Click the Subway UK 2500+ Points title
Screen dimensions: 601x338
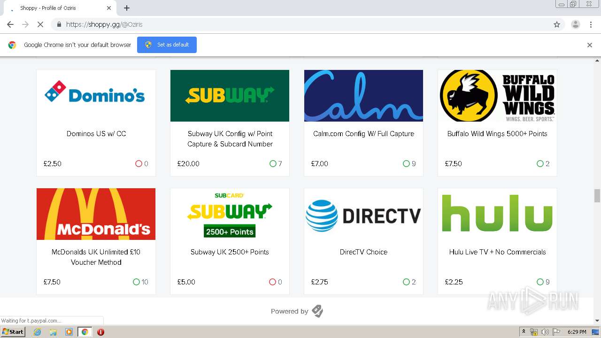tap(230, 252)
